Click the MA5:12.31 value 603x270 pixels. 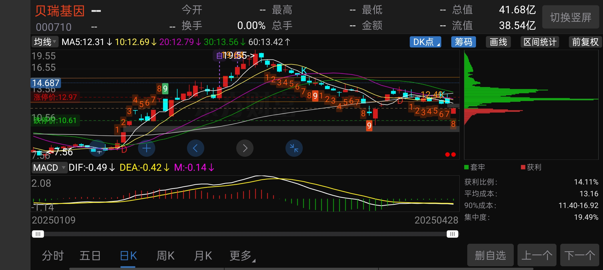coord(87,42)
